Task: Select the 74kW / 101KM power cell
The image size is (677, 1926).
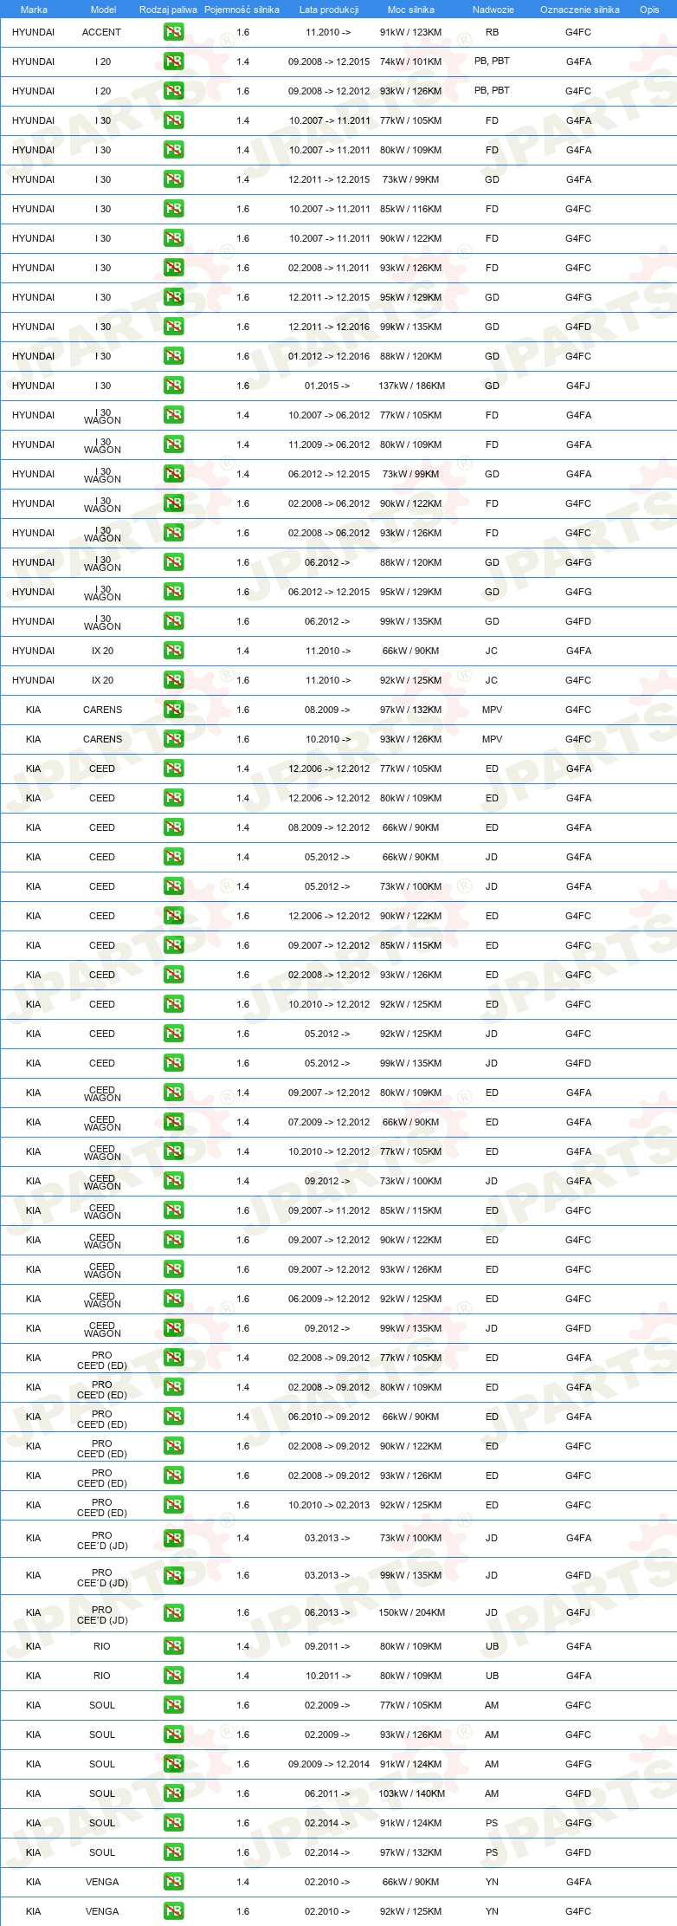Action: point(410,62)
